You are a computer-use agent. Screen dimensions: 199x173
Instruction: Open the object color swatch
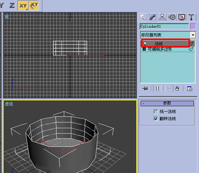193,26
